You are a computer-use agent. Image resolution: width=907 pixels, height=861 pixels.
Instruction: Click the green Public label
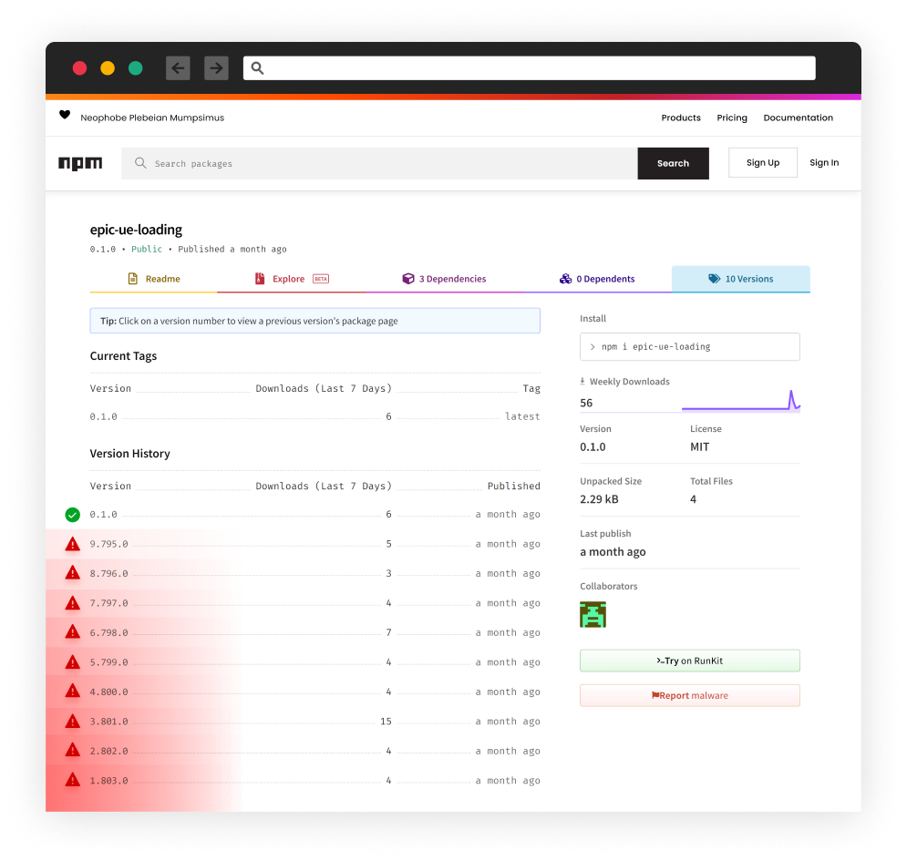click(x=147, y=249)
